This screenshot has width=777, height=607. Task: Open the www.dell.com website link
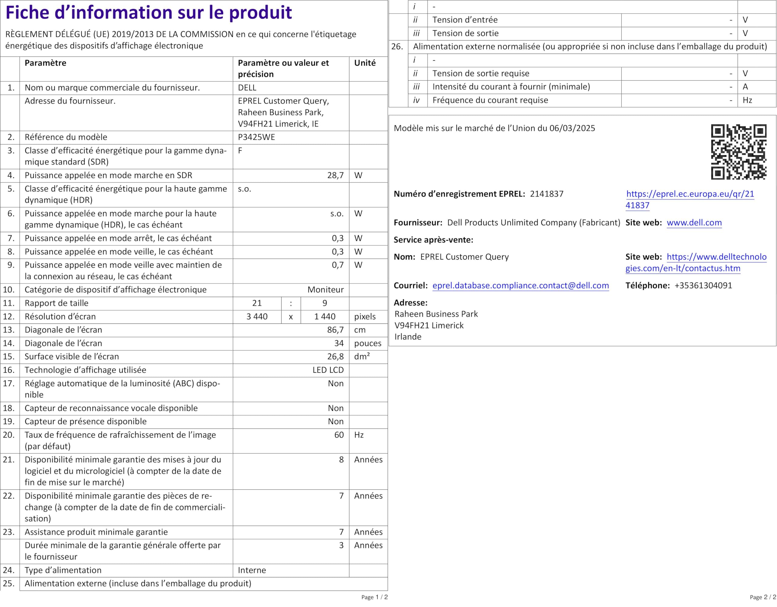pyautogui.click(x=694, y=223)
